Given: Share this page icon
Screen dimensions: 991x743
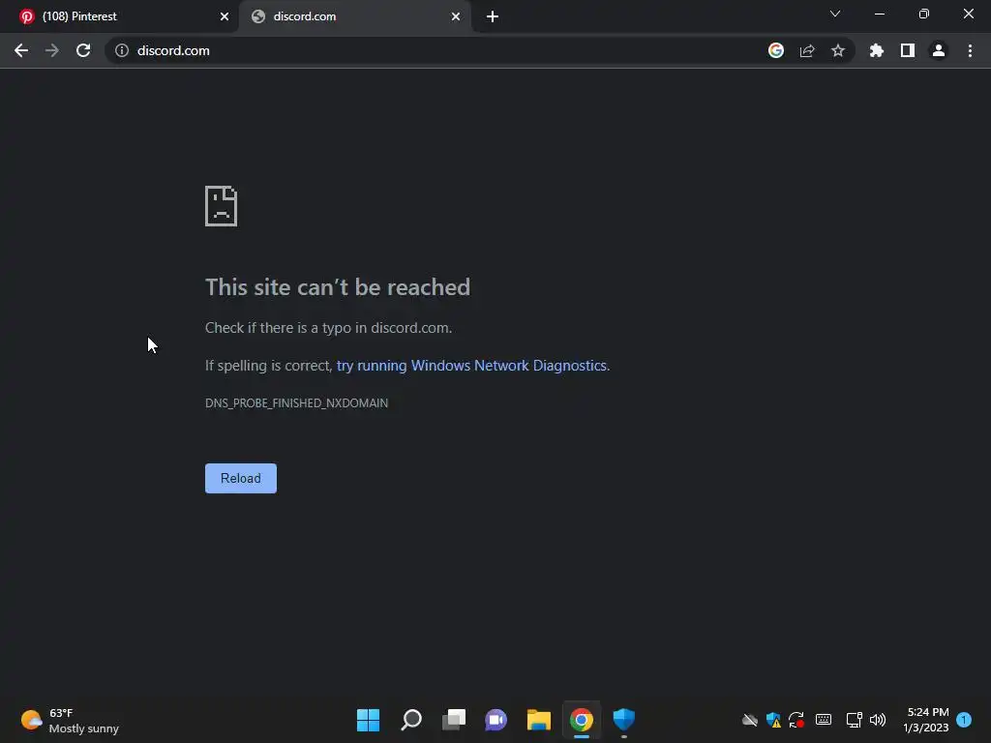Looking at the screenshot, I should (x=807, y=50).
